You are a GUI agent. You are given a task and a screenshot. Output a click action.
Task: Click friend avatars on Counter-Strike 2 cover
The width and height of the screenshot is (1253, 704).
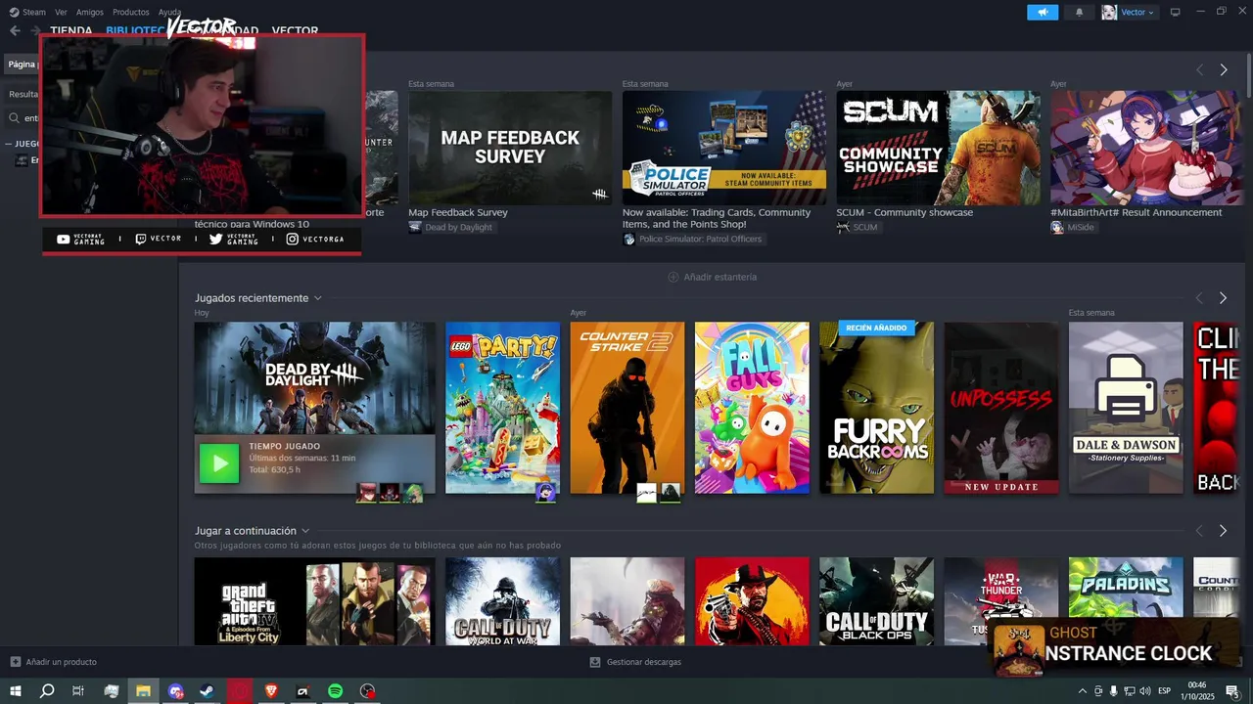coord(658,493)
